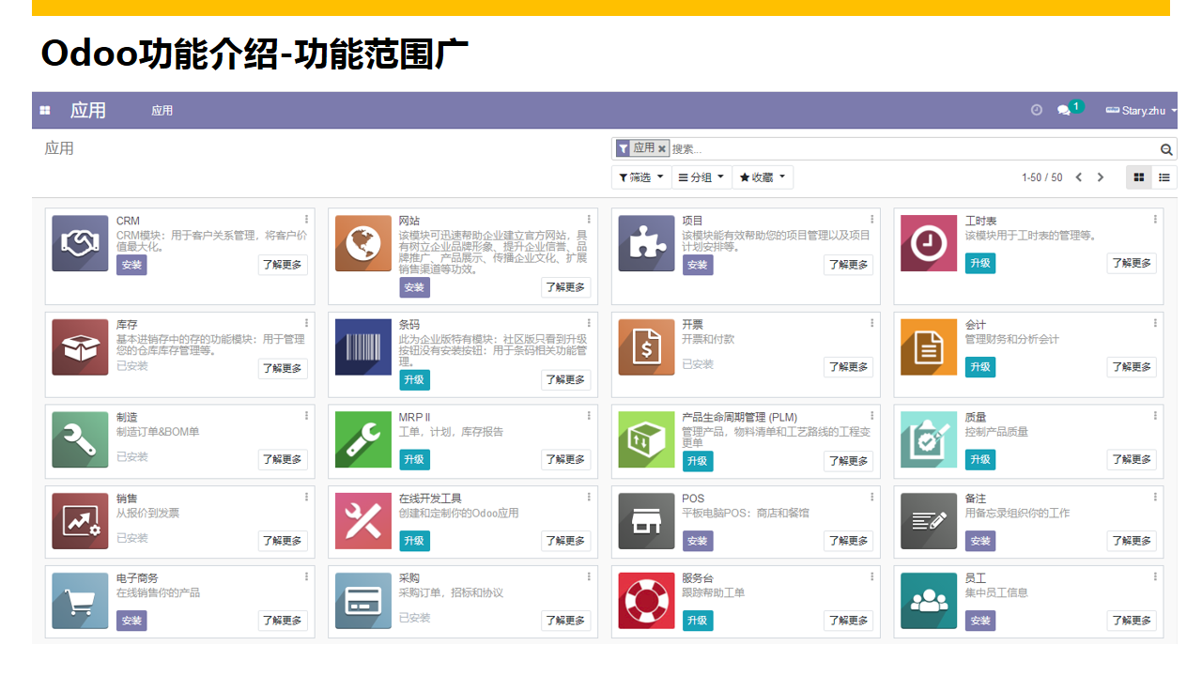Switch to kanban grid view
Screen dimensions: 1202x676
(x=1139, y=177)
